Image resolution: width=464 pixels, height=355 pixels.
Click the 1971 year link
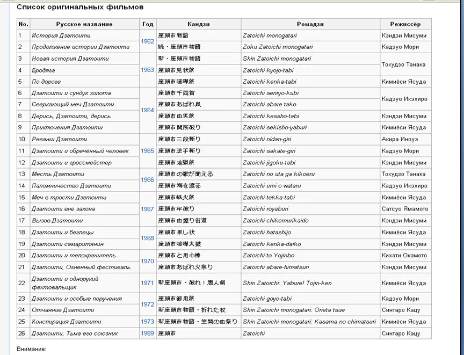147,283
